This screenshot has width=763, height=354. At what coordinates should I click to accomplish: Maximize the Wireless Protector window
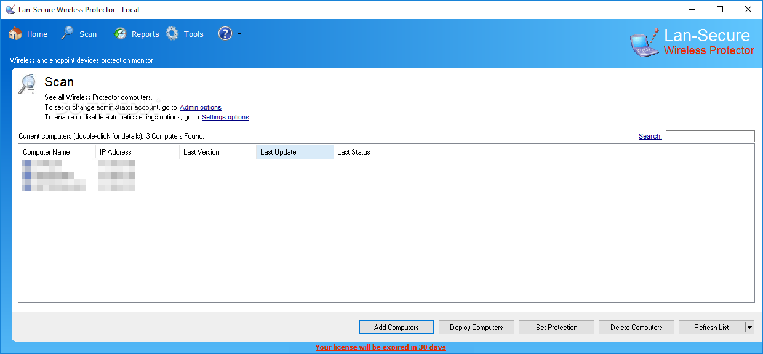tap(720, 9)
